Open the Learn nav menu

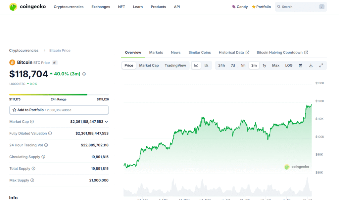138,7
